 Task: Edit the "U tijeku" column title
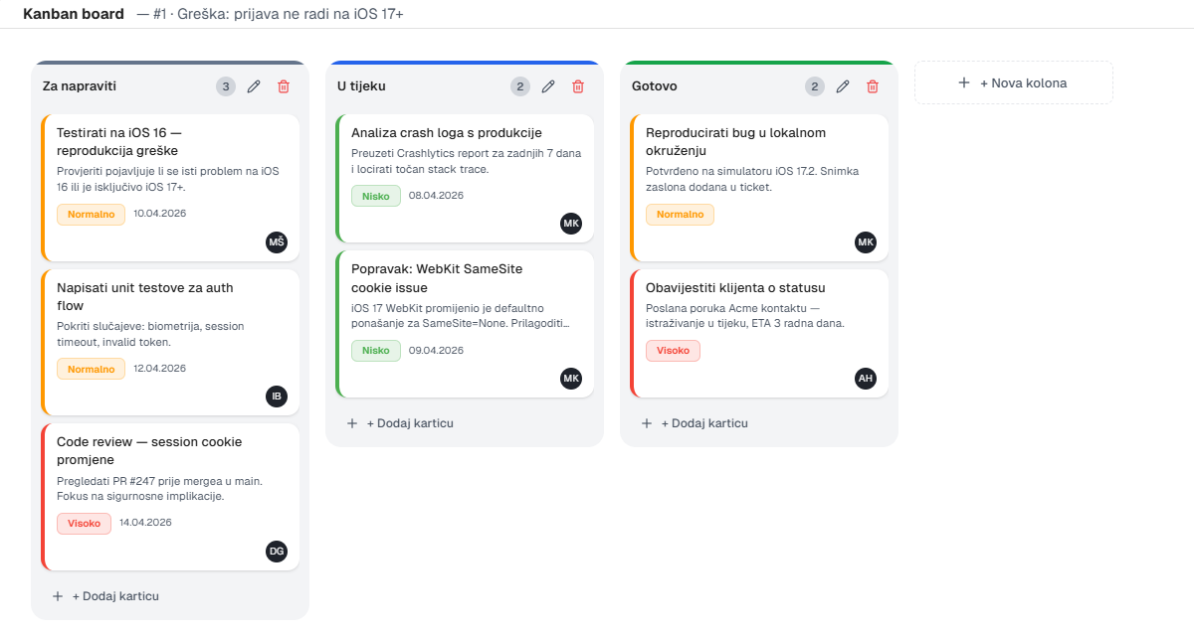click(548, 86)
